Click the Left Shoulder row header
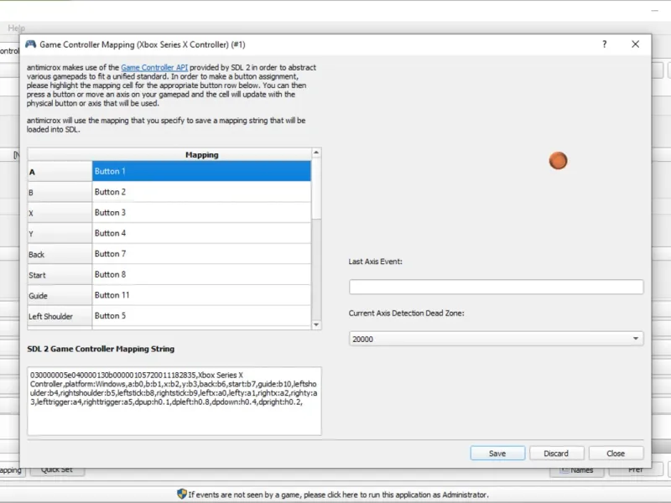Screen dimensions: 671x503 60,316
